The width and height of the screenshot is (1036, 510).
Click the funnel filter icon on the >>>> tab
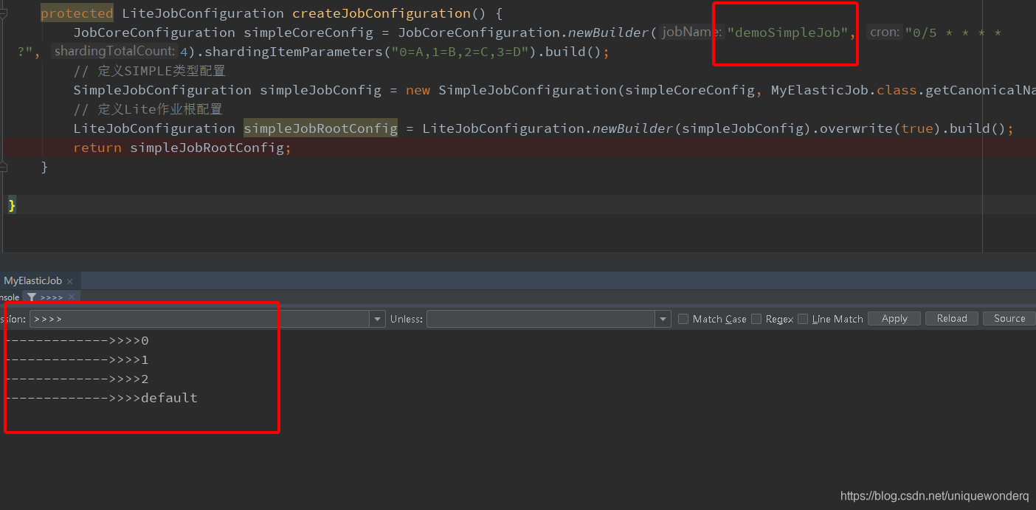click(x=32, y=297)
